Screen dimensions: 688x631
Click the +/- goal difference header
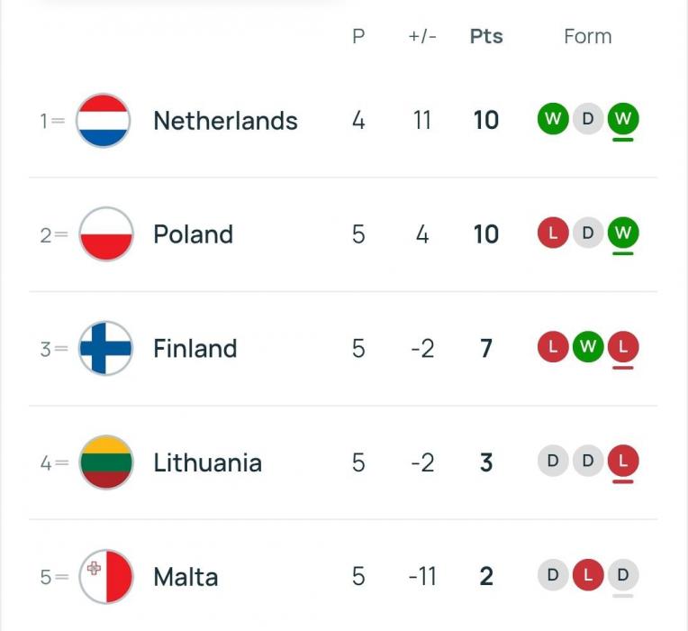(422, 36)
